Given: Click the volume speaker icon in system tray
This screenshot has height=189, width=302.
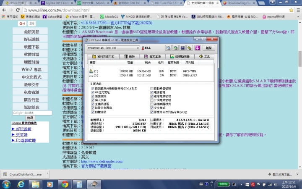Looking at the screenshot, I should (276, 184).
